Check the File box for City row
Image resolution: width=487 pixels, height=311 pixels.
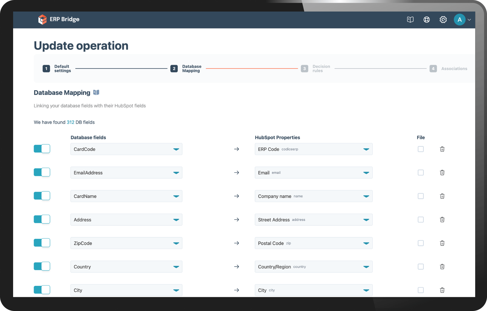point(421,290)
